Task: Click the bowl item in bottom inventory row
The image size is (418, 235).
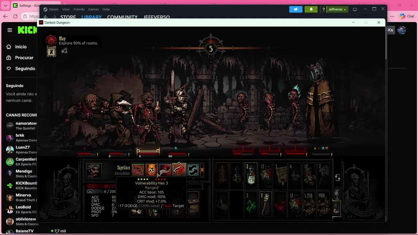Action: click(222, 204)
